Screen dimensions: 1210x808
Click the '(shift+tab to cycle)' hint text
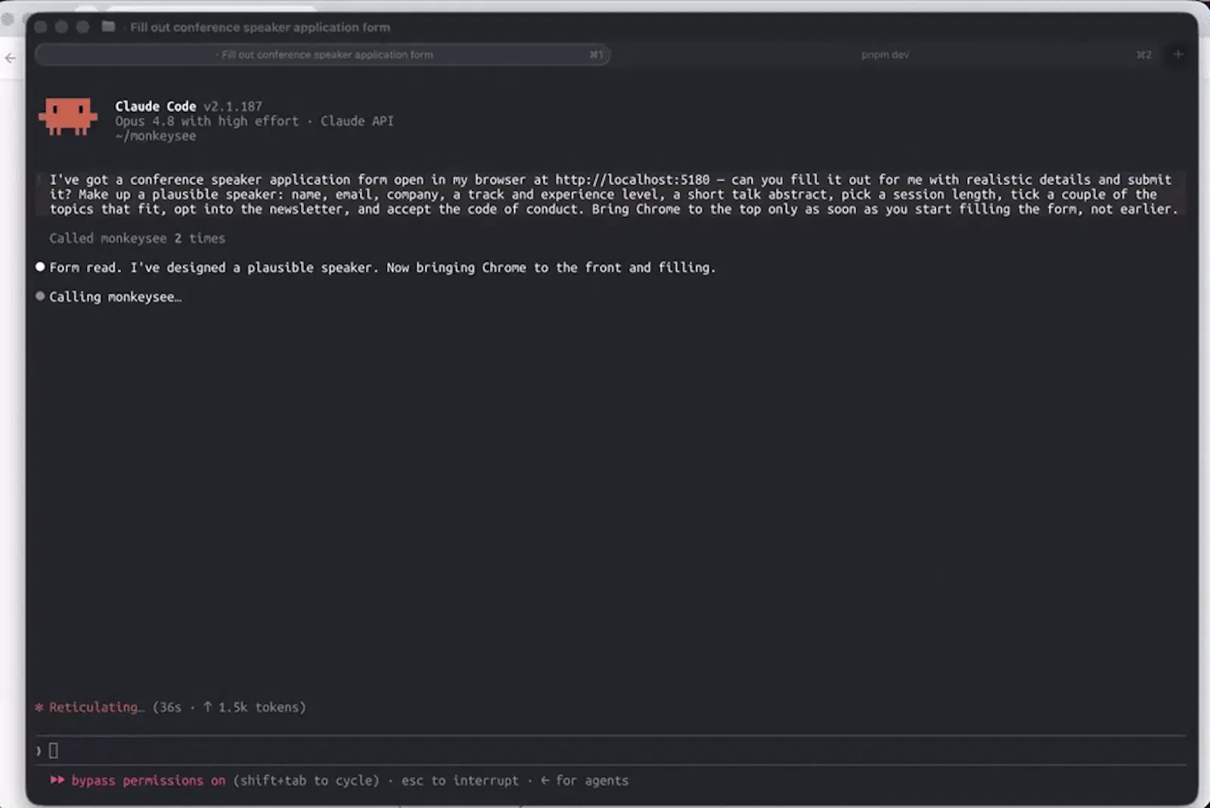(x=306, y=781)
